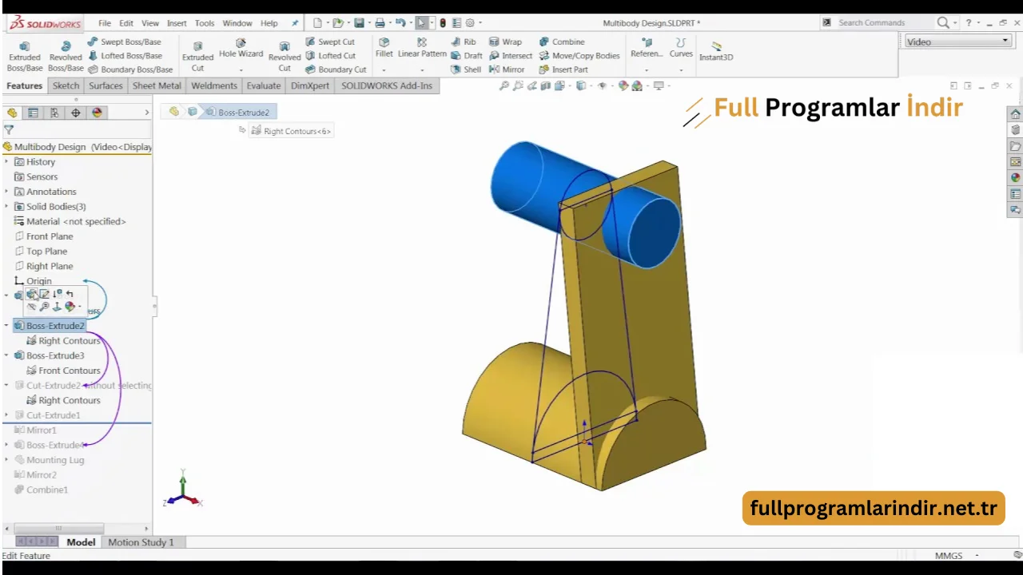Select the Linear Pattern tool
This screenshot has width=1023, height=575.
[422, 48]
